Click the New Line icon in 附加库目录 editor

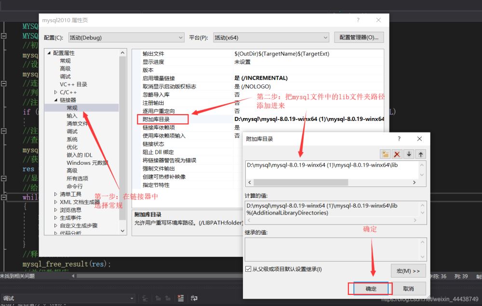(386, 153)
